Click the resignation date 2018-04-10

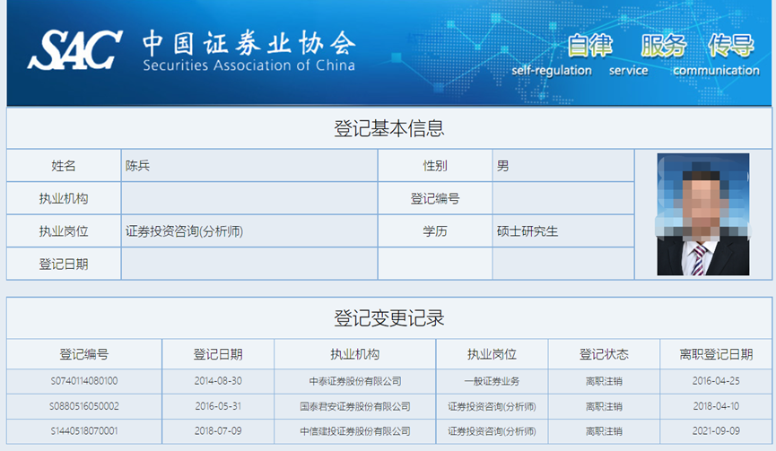coord(716,406)
